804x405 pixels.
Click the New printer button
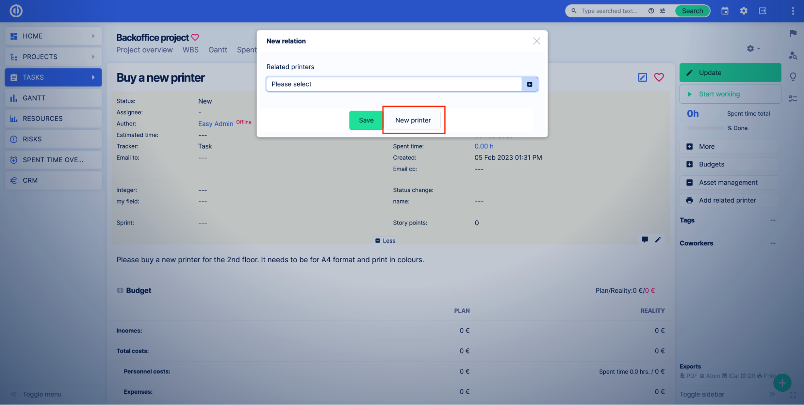413,120
